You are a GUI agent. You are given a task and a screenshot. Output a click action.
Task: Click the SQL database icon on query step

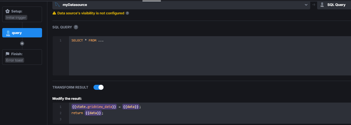coord(8,33)
